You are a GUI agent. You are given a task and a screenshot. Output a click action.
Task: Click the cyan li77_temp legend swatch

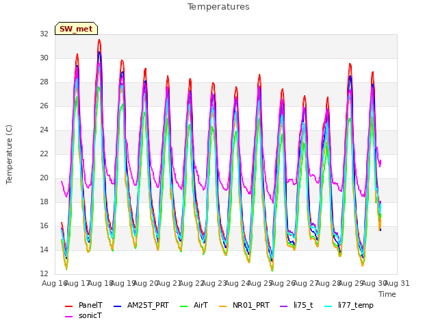tap(328, 306)
